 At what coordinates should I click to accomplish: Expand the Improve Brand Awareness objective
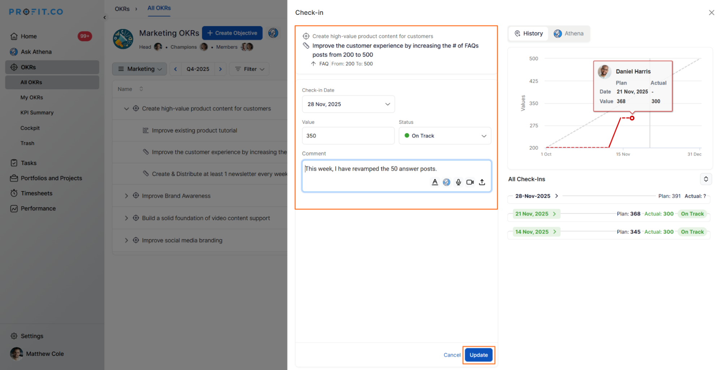click(126, 196)
